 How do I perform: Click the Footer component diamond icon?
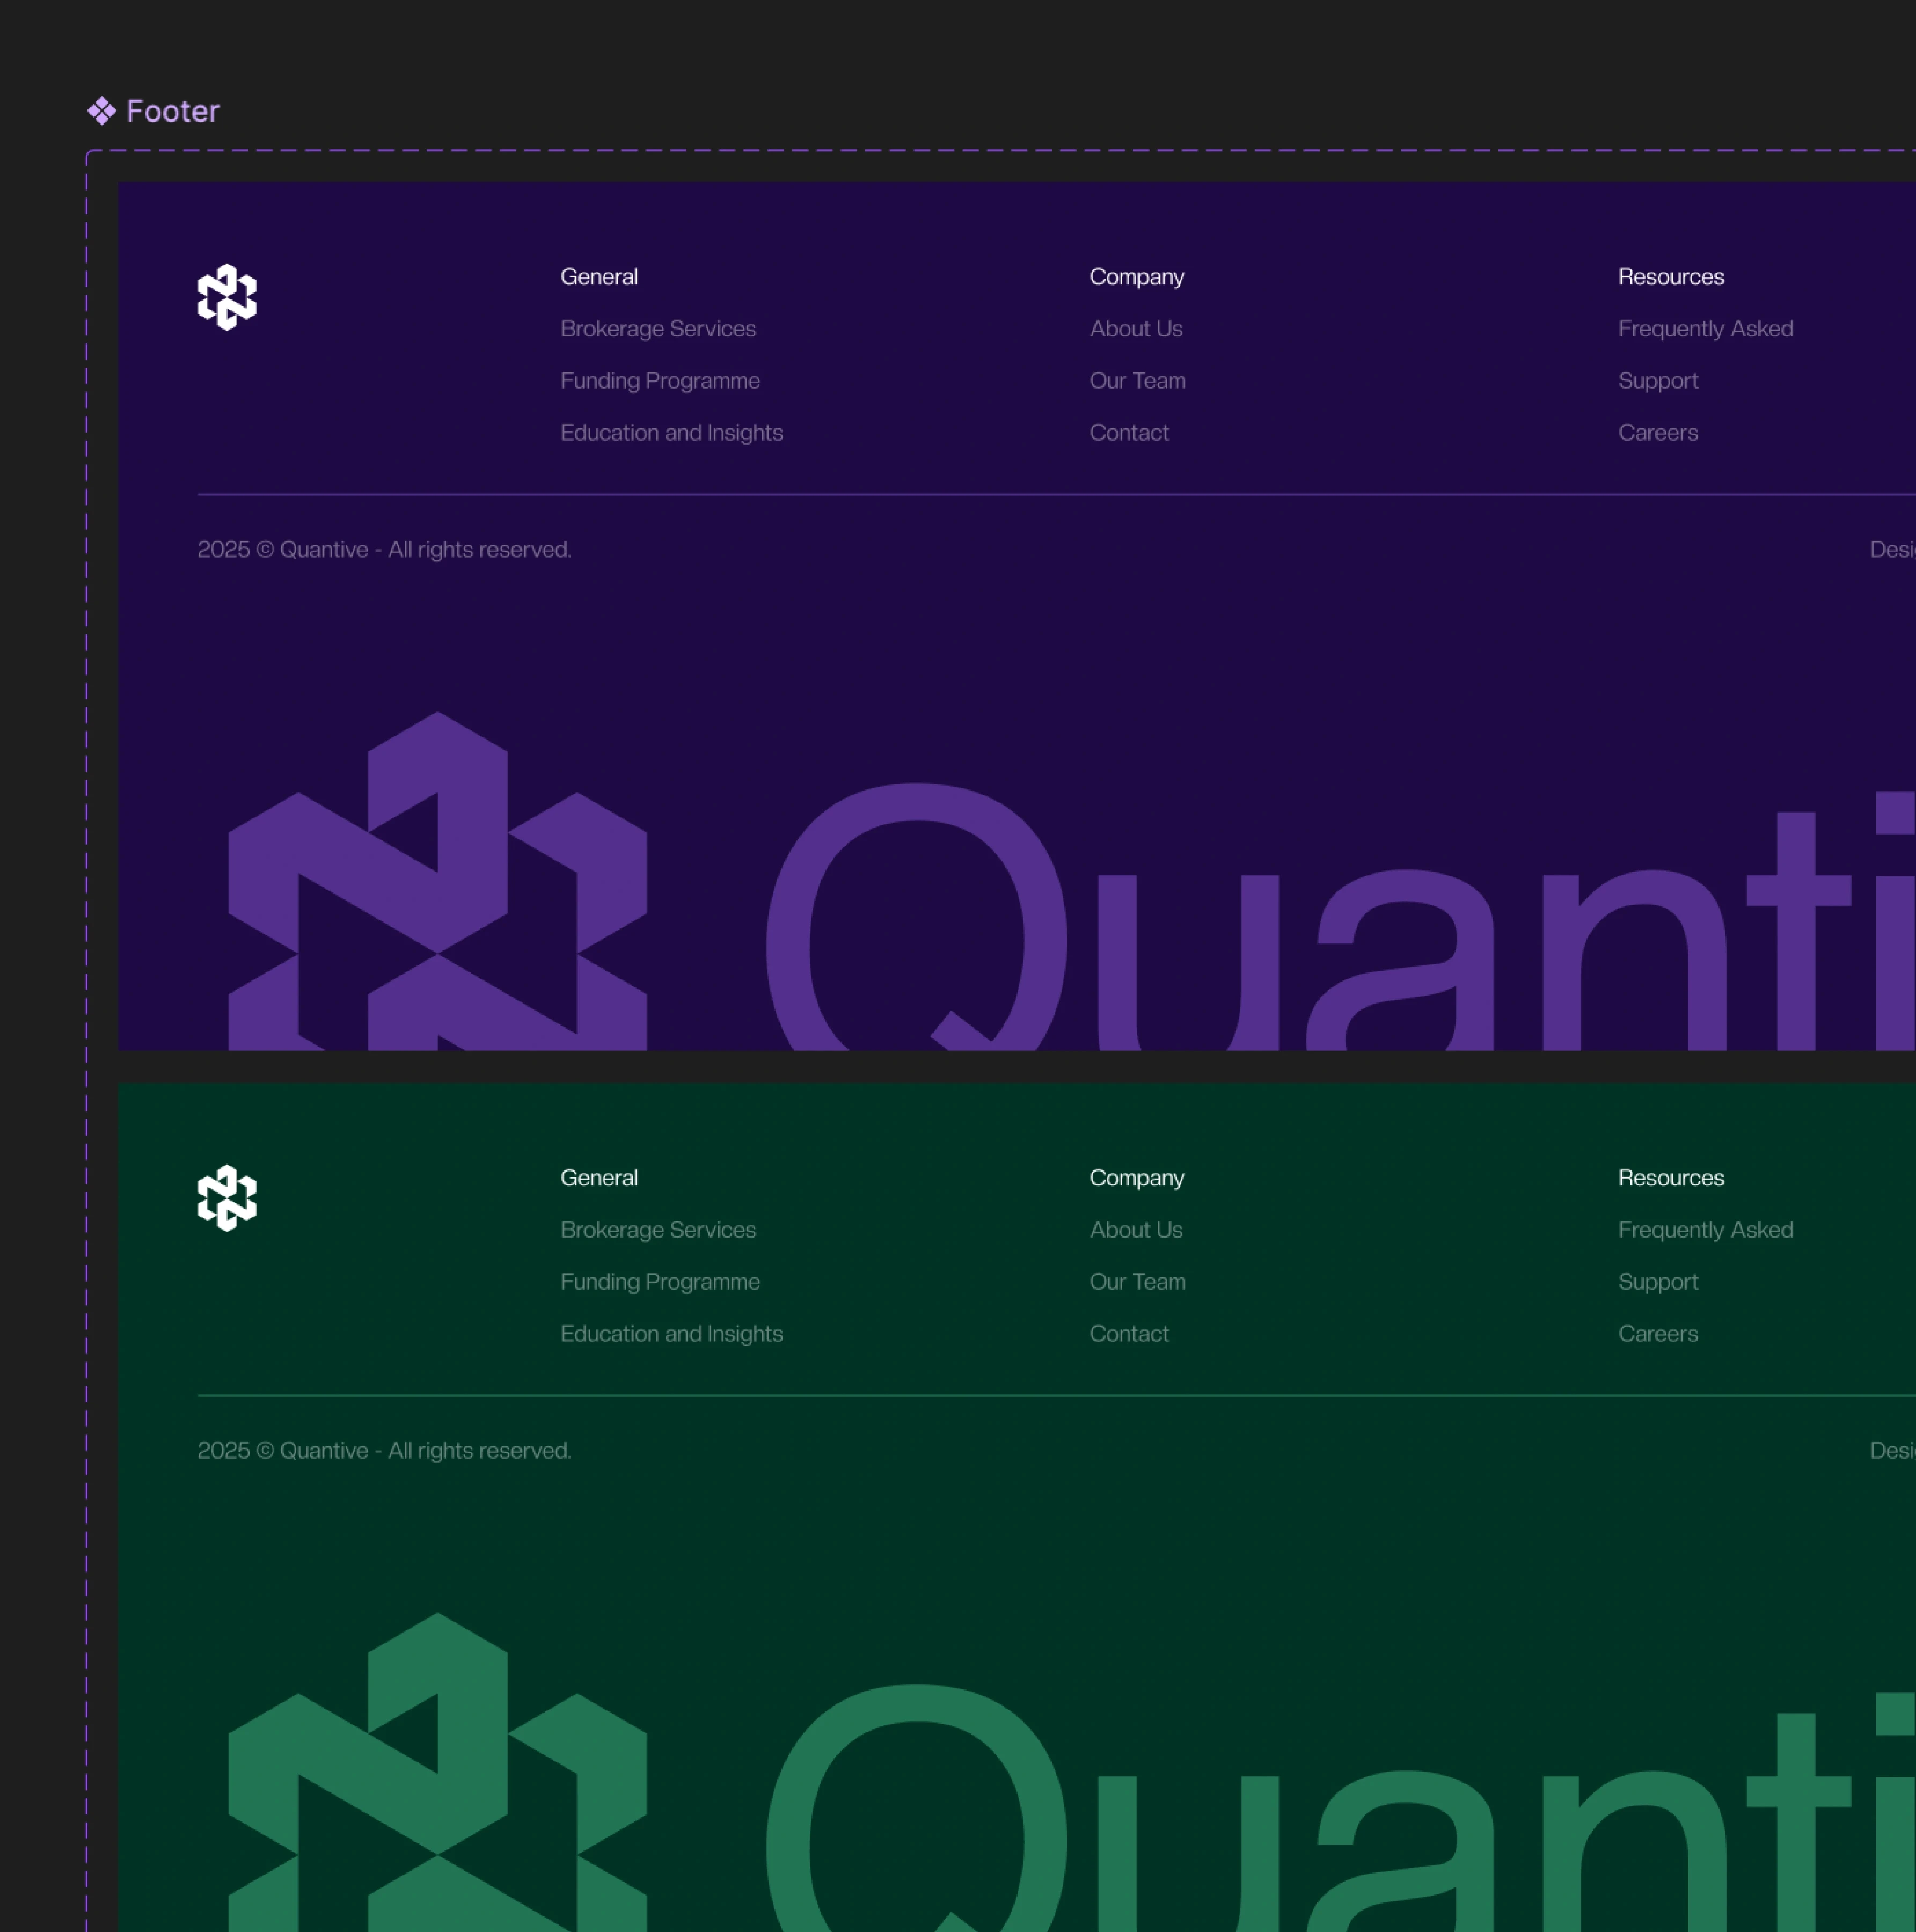tap(102, 111)
